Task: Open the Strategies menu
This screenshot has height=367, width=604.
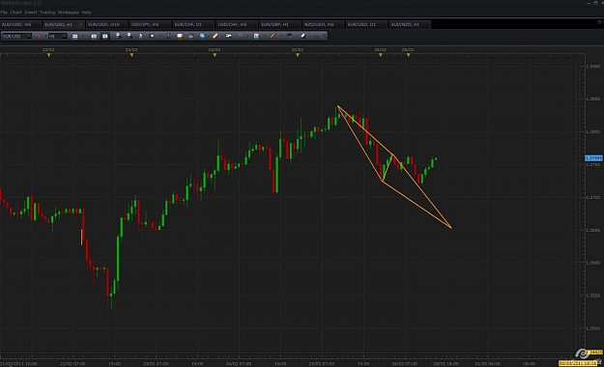Action: click(69, 13)
